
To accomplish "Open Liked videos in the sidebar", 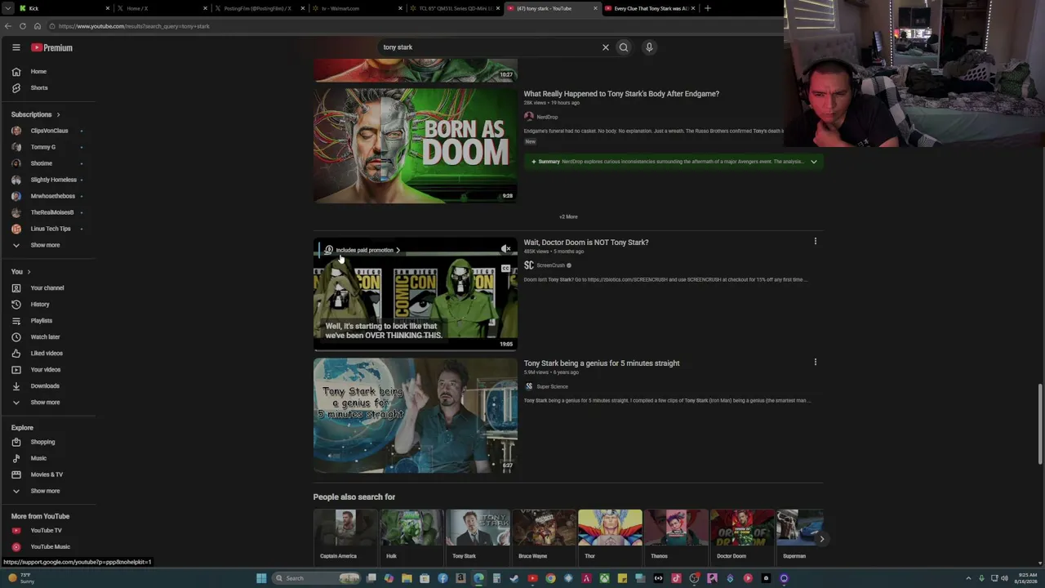I will click(47, 354).
